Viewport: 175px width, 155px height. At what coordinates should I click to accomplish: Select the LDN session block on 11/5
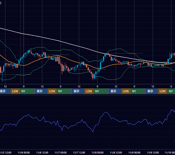tap(15, 91)
